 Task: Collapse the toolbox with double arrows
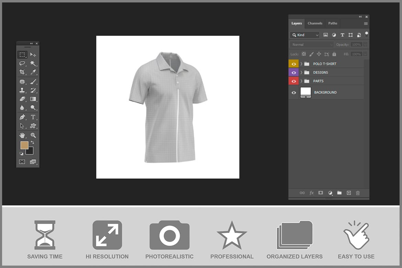(31, 43)
